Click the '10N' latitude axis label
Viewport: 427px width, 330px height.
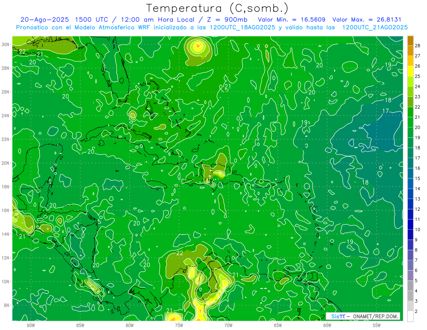click(x=6, y=282)
